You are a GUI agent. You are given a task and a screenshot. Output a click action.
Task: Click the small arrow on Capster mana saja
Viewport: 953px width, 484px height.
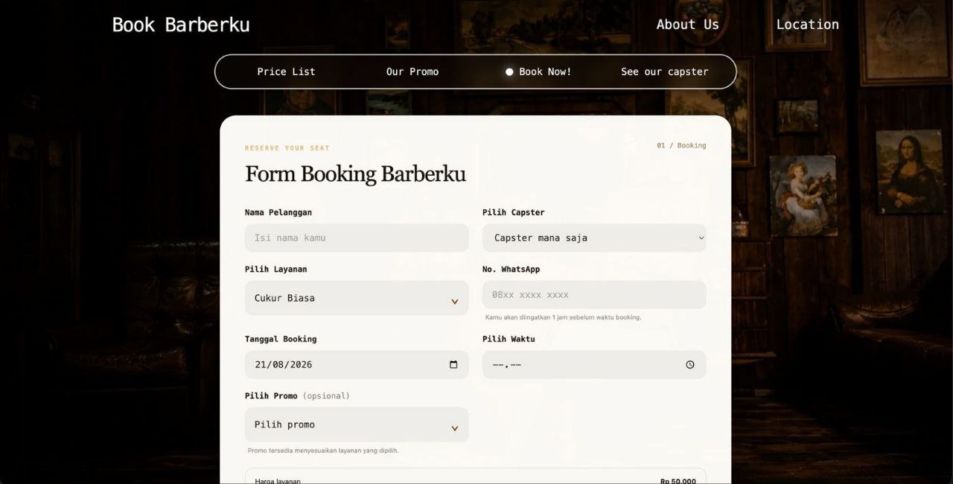(x=701, y=238)
